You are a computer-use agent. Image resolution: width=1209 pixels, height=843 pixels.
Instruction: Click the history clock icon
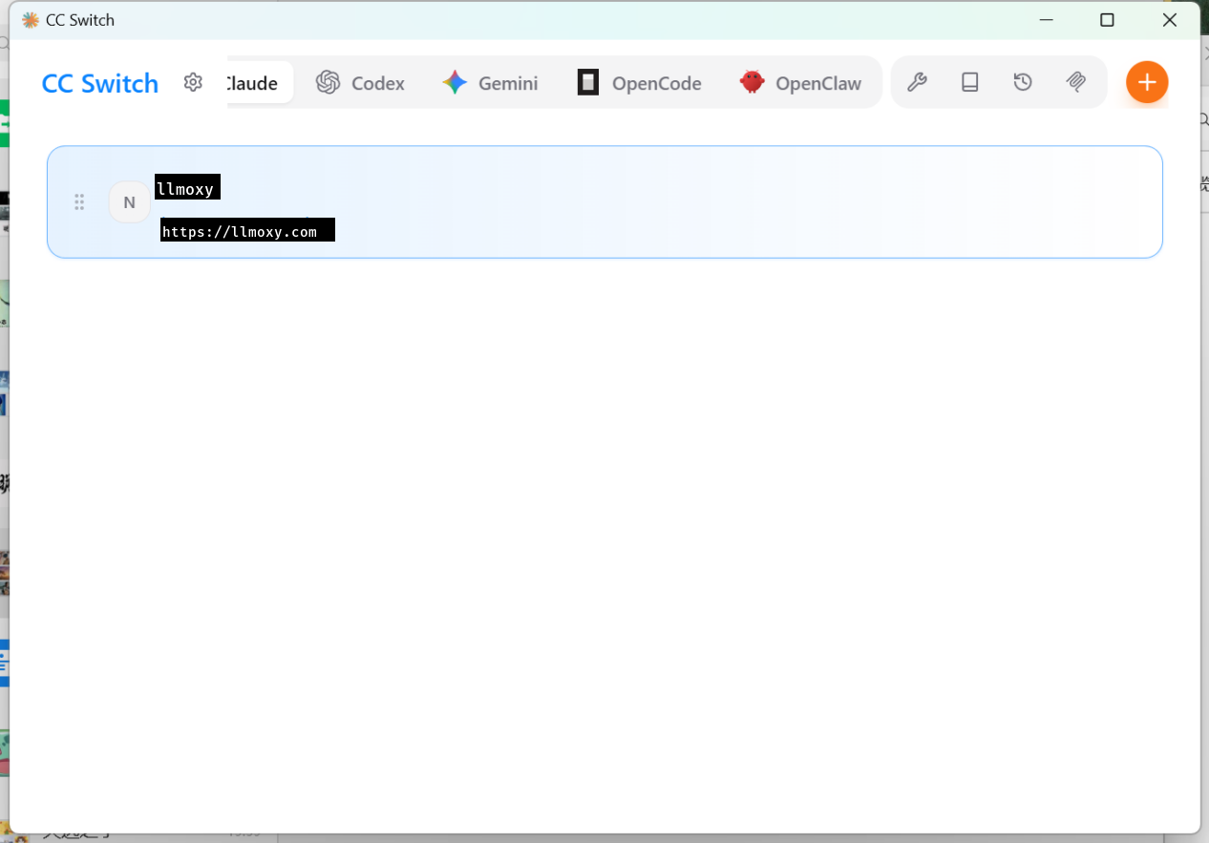(x=1023, y=83)
